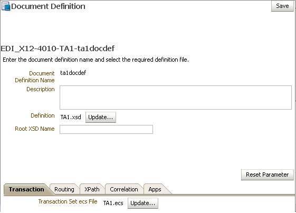This screenshot has width=296, height=213.
Task: Click the Document Definition page icon
Action: coord(6,6)
